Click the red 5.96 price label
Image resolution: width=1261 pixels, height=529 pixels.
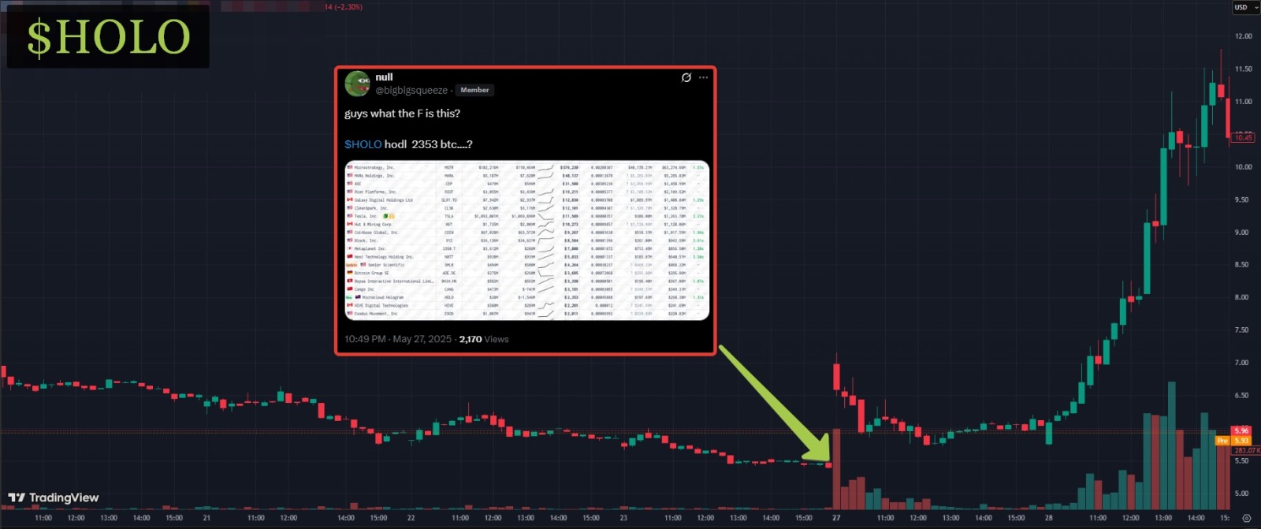(1241, 431)
